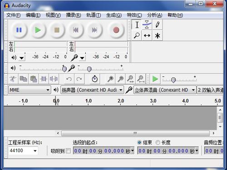The width and height of the screenshot is (227, 170).
Task: Open selection start time format dropdown
Action: click(133, 151)
